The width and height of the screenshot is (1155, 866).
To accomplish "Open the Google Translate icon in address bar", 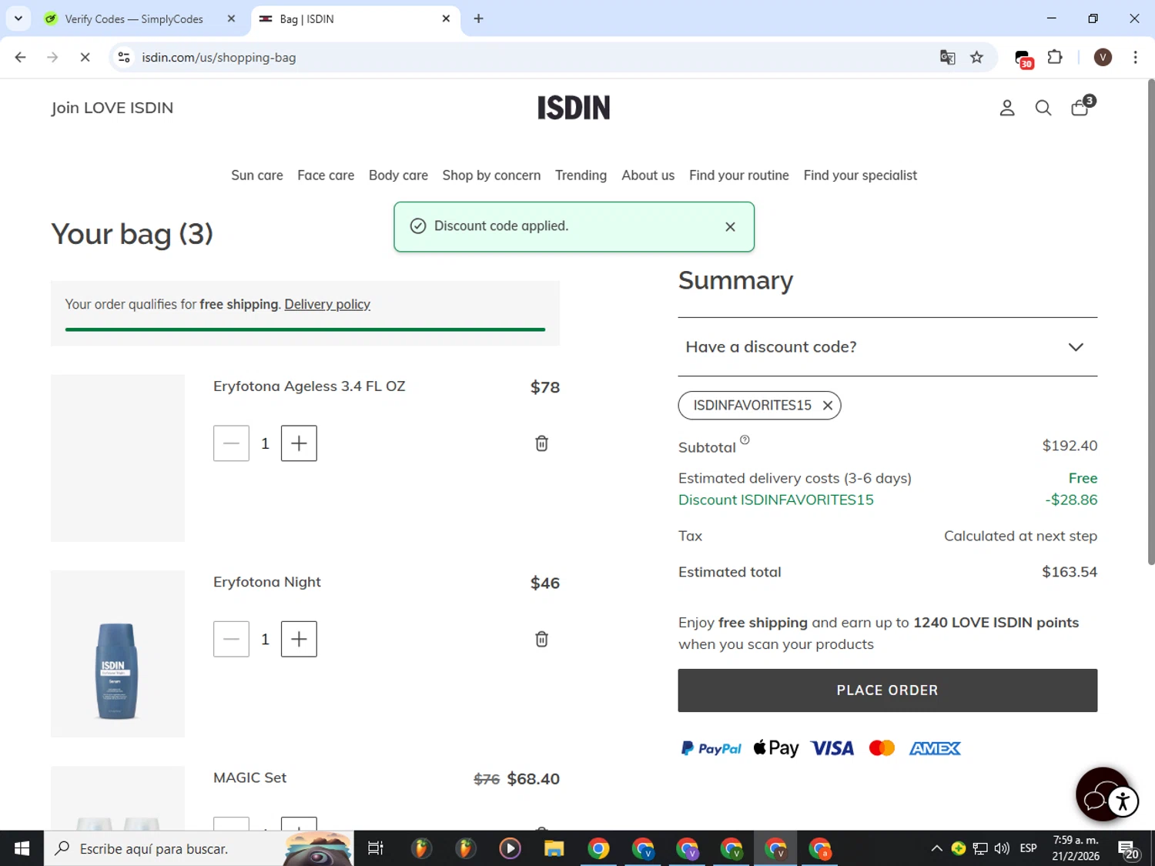I will (x=947, y=57).
